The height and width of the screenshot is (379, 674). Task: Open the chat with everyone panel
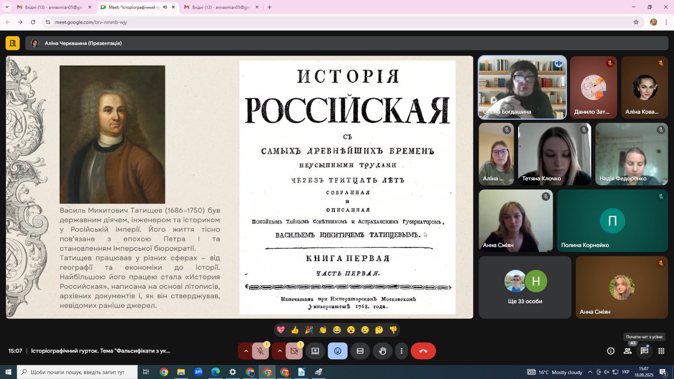point(645,351)
